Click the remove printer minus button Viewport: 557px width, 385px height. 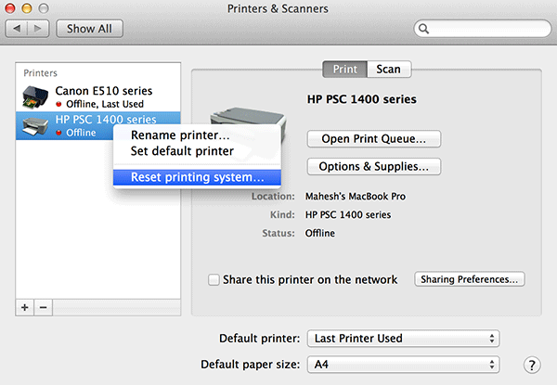(x=42, y=306)
